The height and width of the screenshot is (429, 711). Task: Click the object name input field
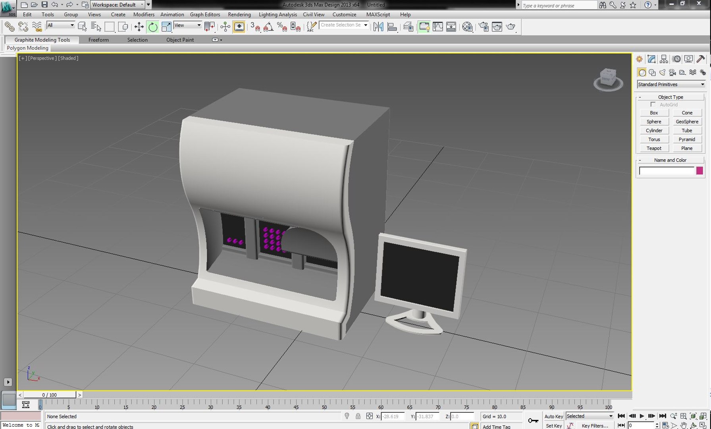[667, 170]
